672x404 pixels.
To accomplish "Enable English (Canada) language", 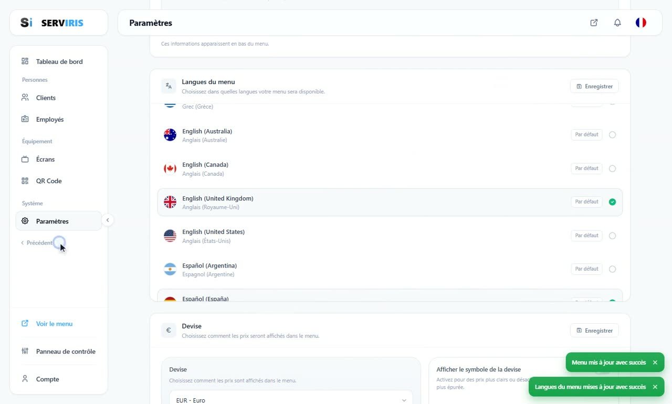I will [x=612, y=168].
